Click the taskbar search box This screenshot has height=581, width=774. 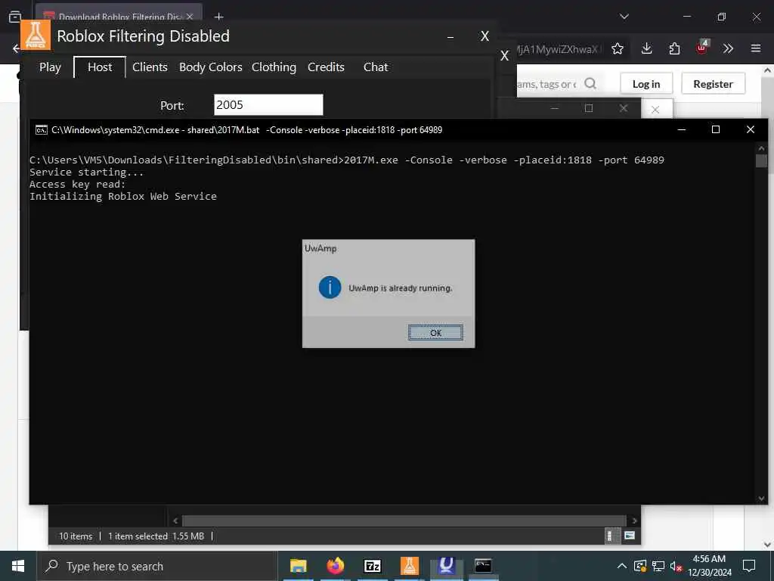click(x=157, y=566)
